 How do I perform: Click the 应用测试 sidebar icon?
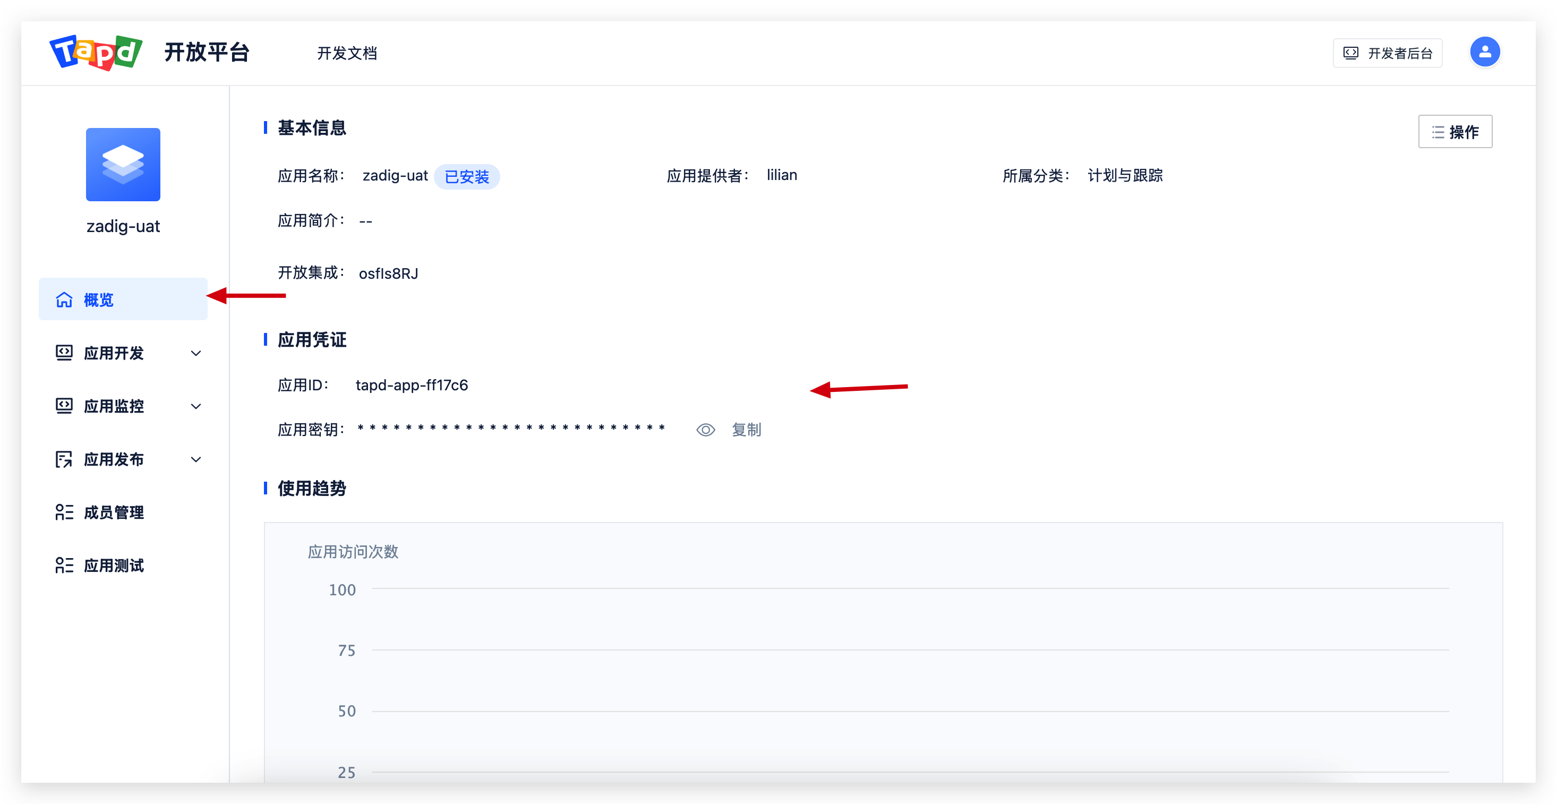[x=64, y=566]
